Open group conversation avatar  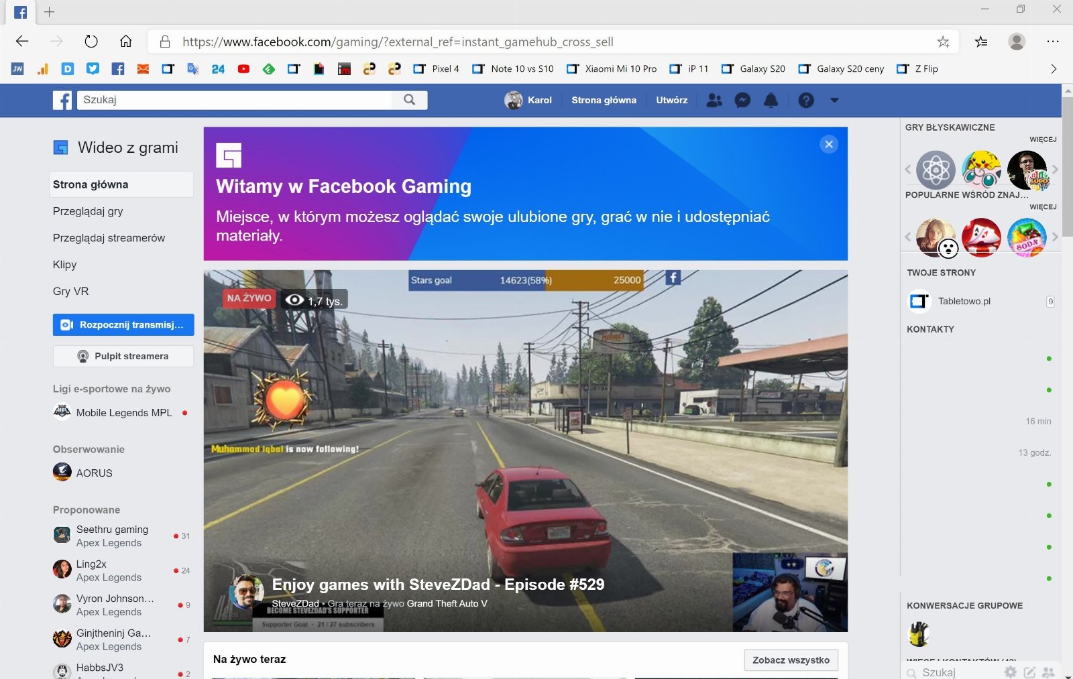(919, 633)
